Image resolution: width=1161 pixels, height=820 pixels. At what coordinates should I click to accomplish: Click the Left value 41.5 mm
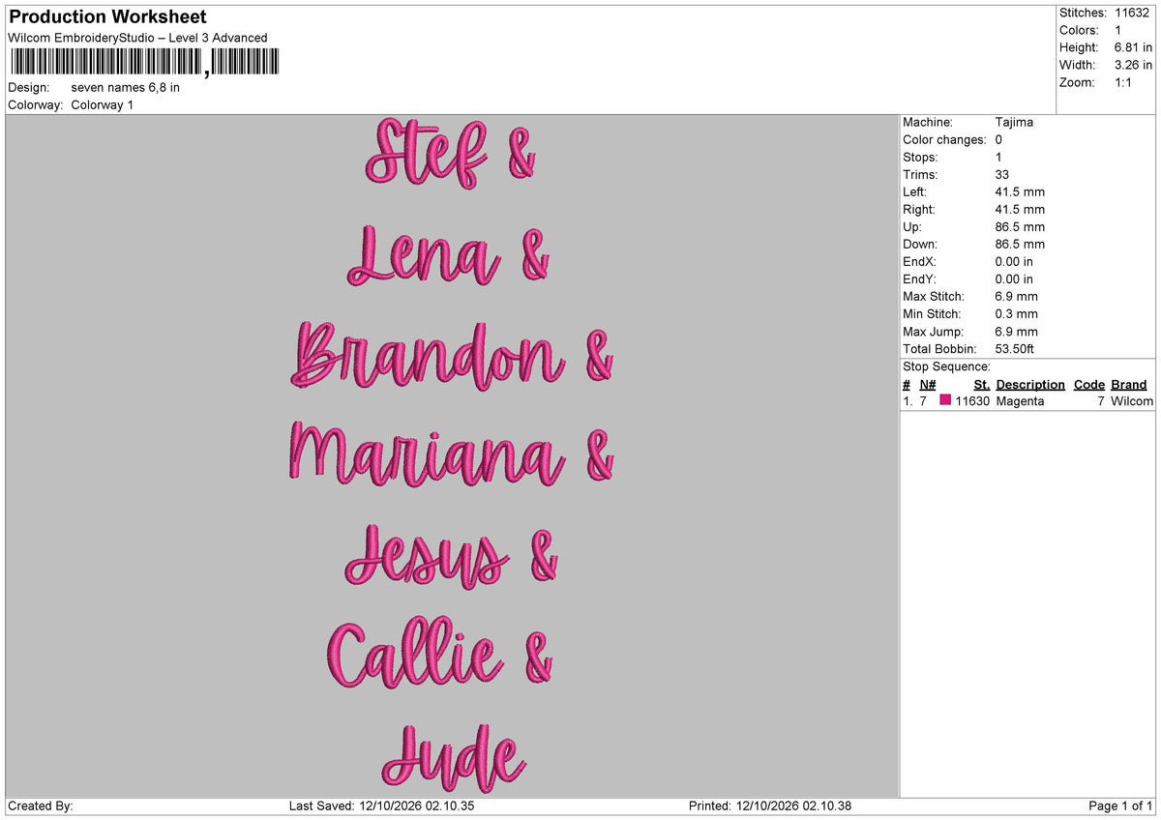coord(1020,191)
